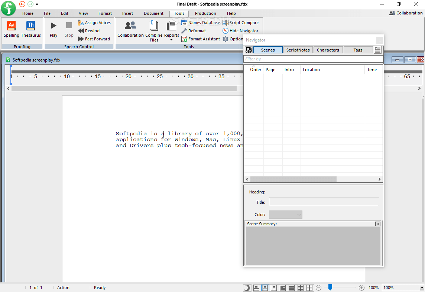
Task: Open the Help ribbon tab
Action: pyautogui.click(x=231, y=13)
